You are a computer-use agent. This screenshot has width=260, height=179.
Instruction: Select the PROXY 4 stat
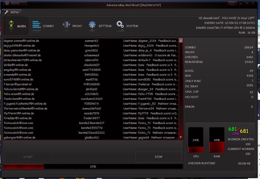coord(219,52)
